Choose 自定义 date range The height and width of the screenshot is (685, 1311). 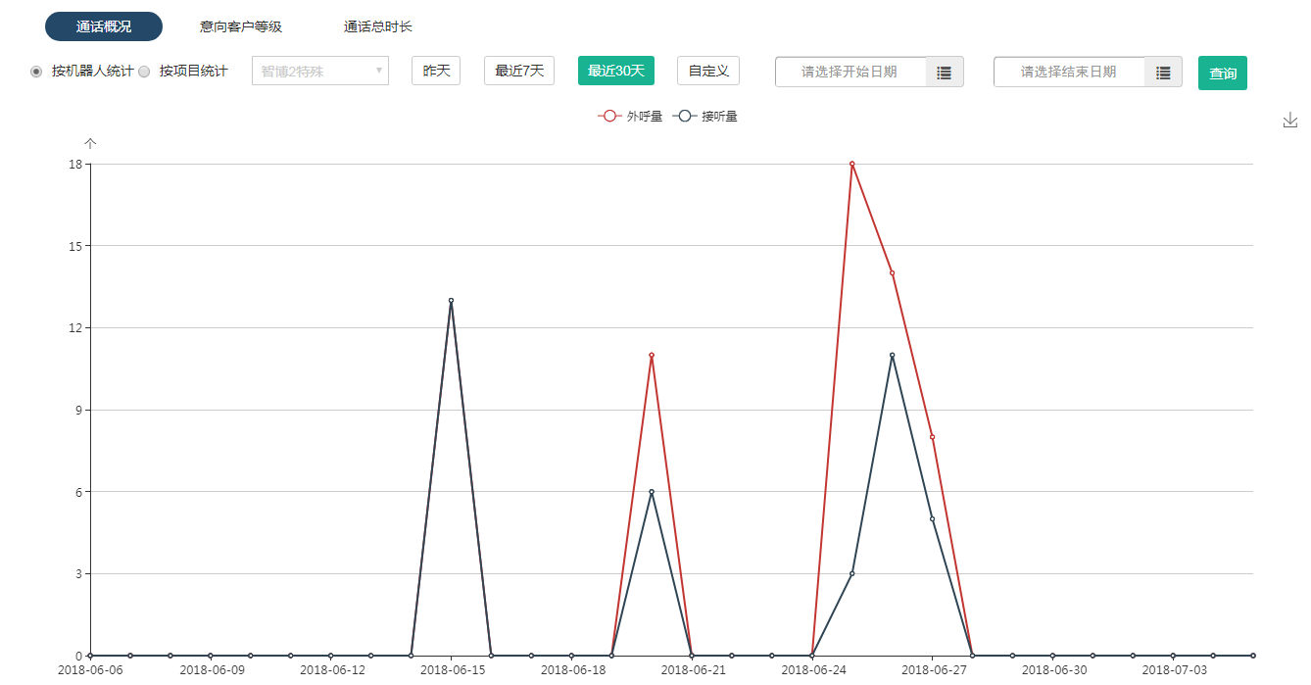tap(708, 71)
